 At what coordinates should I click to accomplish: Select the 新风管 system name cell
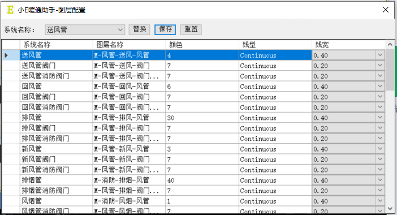pyautogui.click(x=57, y=149)
